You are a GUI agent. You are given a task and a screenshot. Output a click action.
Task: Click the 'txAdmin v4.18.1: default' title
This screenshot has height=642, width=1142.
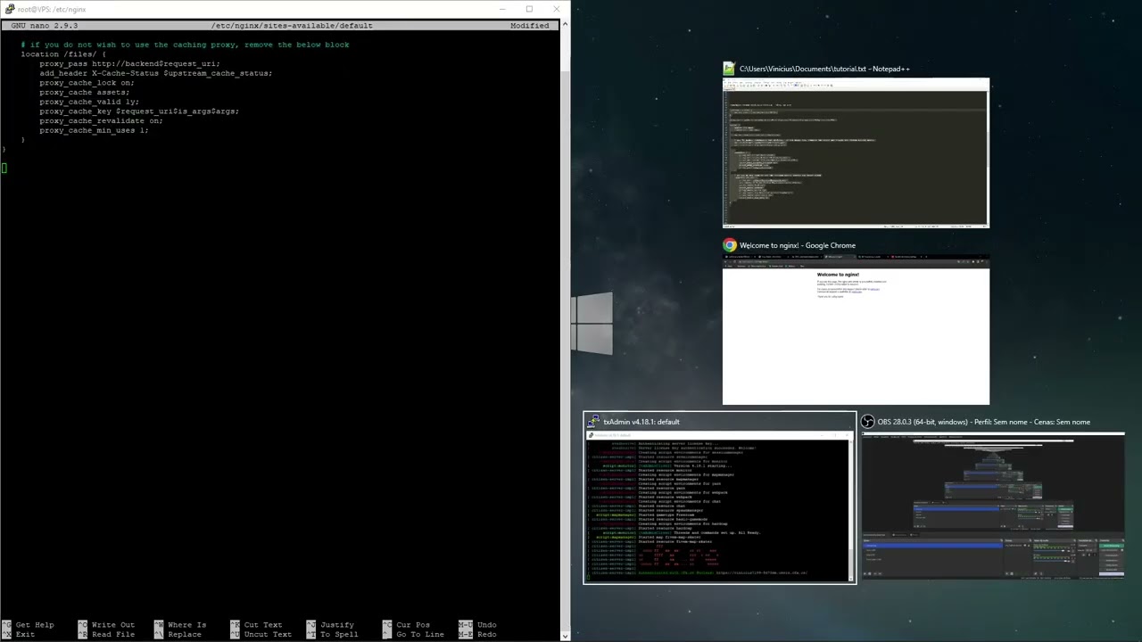point(641,422)
